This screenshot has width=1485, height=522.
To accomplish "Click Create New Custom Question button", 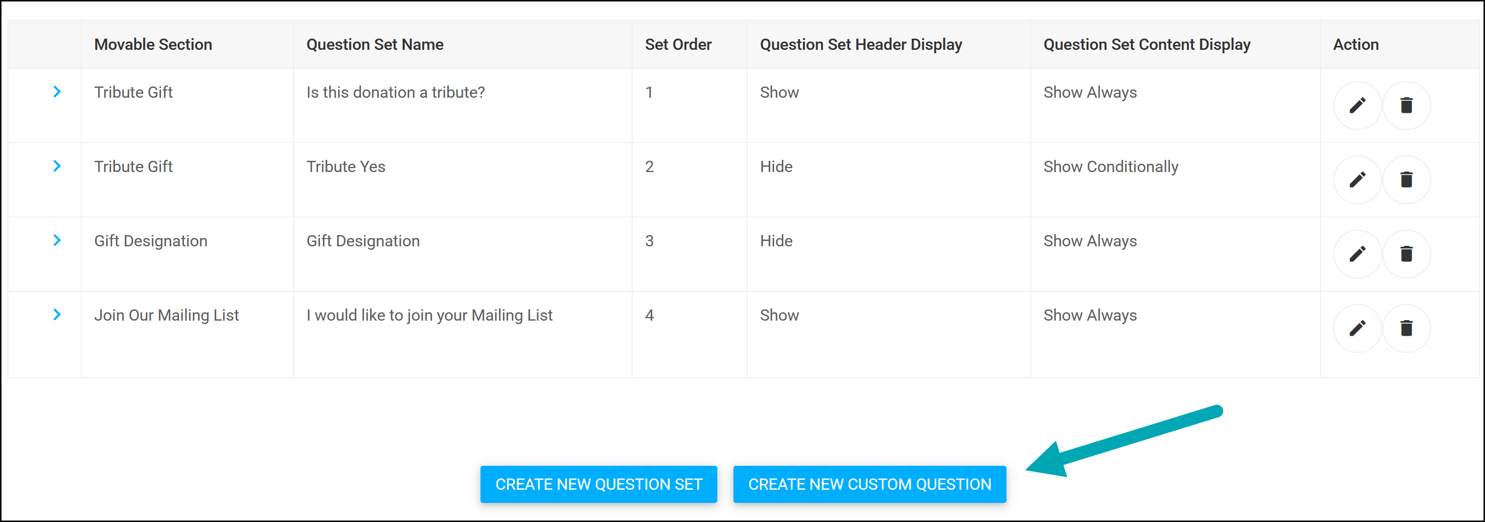I will [869, 484].
